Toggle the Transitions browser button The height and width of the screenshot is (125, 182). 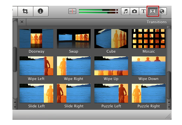coord(153,11)
